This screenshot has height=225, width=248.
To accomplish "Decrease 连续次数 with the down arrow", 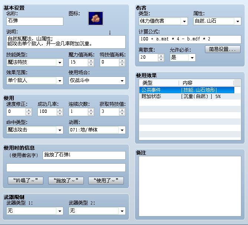I will pyautogui.click(x=91, y=114).
